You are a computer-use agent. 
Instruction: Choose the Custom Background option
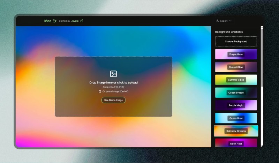click(236, 42)
